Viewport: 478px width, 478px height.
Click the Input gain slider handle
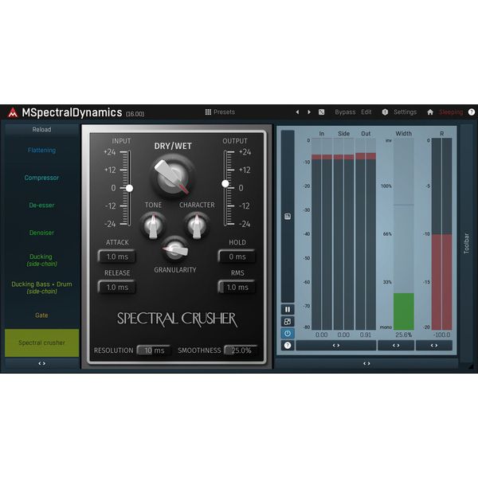pos(130,188)
